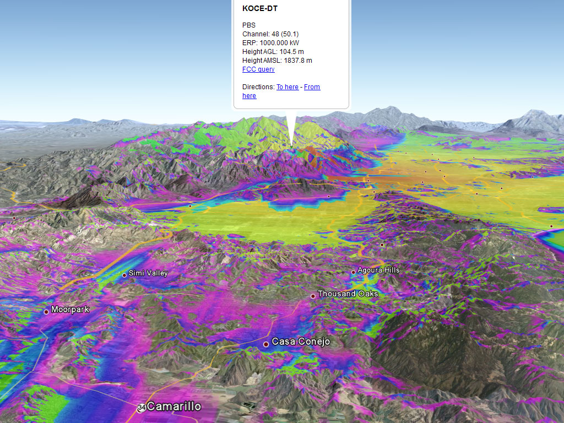Click the Casa Conejo text label
This screenshot has width=564, height=423.
click(x=301, y=341)
